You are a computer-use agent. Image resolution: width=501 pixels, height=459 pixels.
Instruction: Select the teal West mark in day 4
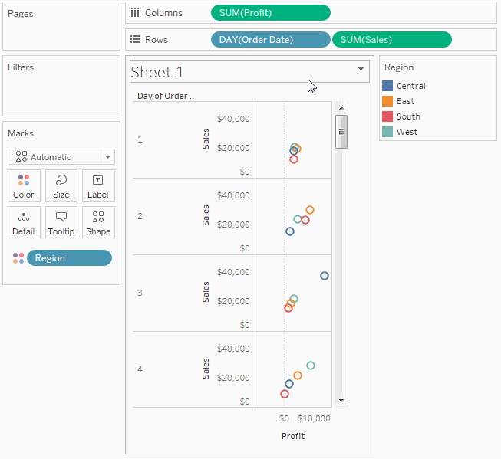[311, 366]
